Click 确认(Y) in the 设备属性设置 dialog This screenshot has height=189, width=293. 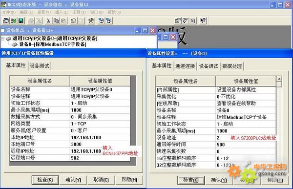(219, 180)
